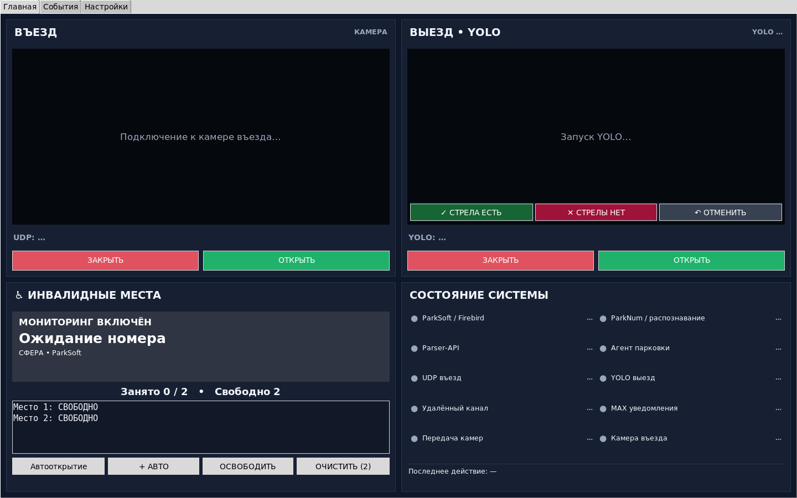Open the Настройки tab
This screenshot has width=797, height=498.
[x=106, y=7]
